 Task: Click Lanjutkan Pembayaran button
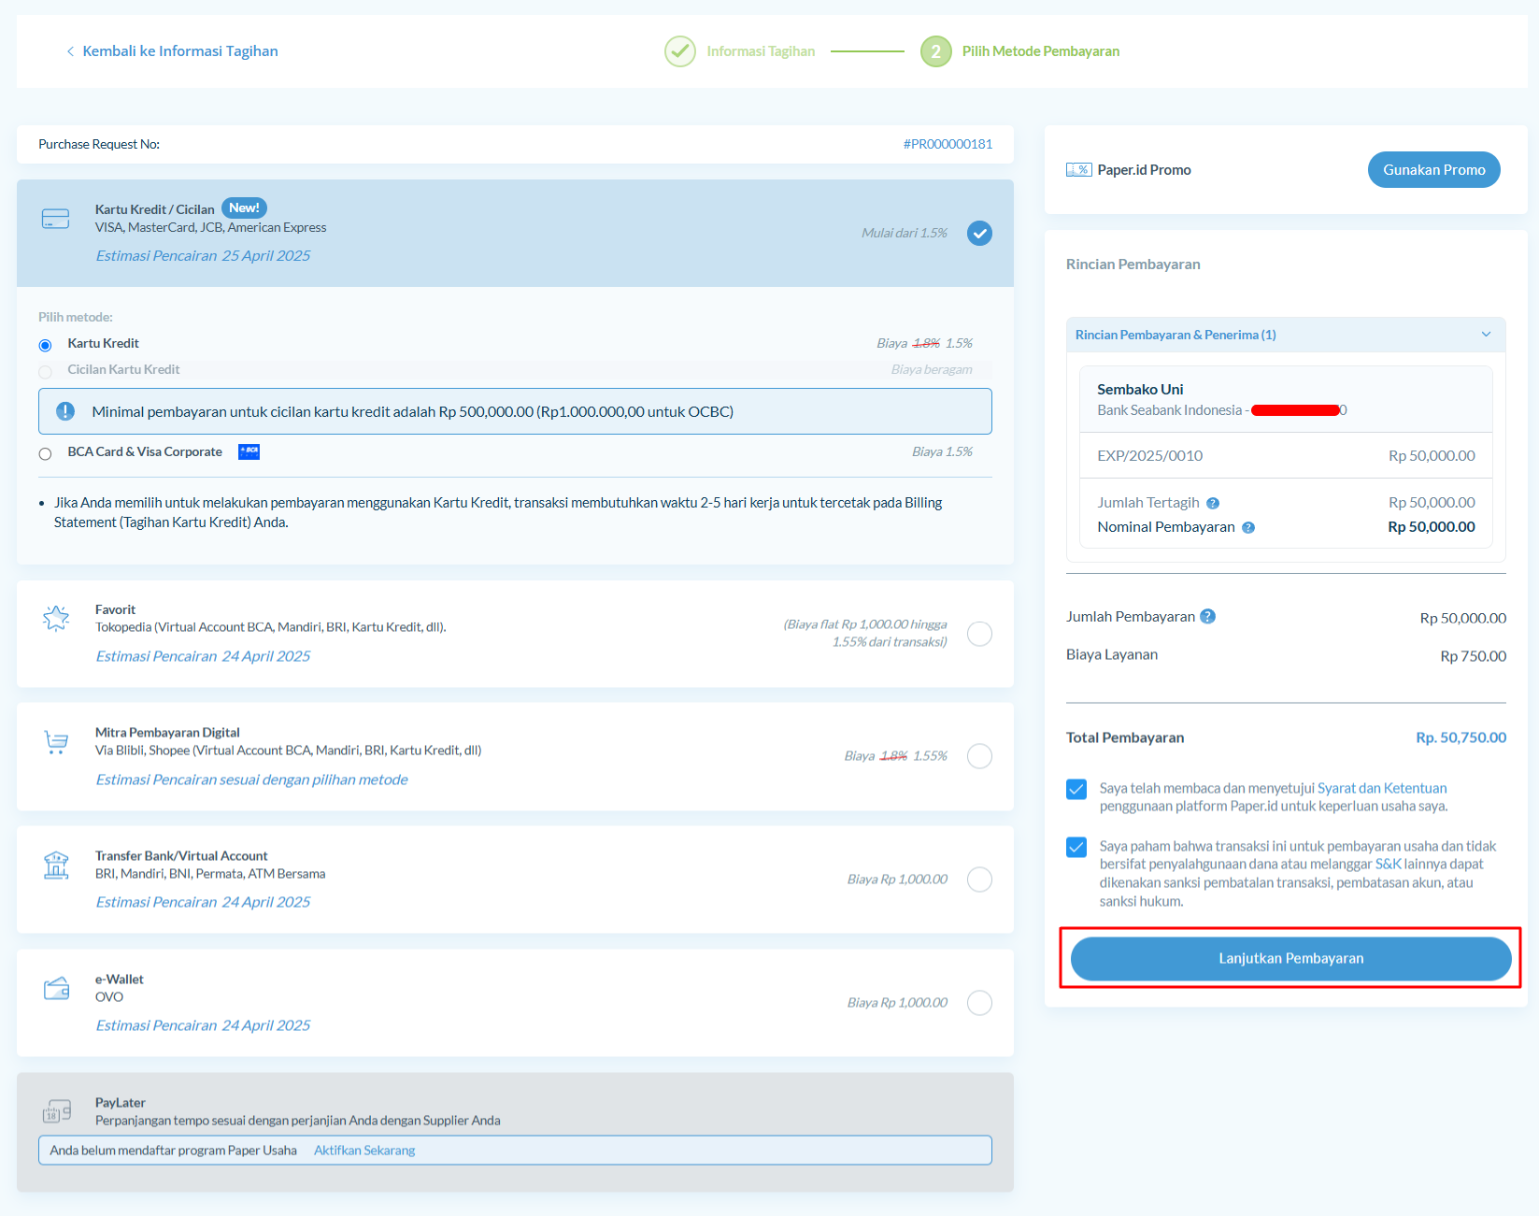(x=1290, y=958)
